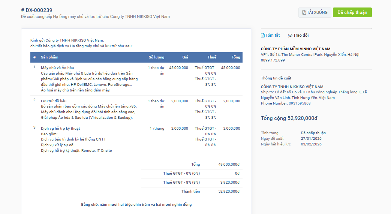Click Đã chấp thuận status value in sidebar
The height and width of the screenshot is (214, 391).
click(x=313, y=133)
